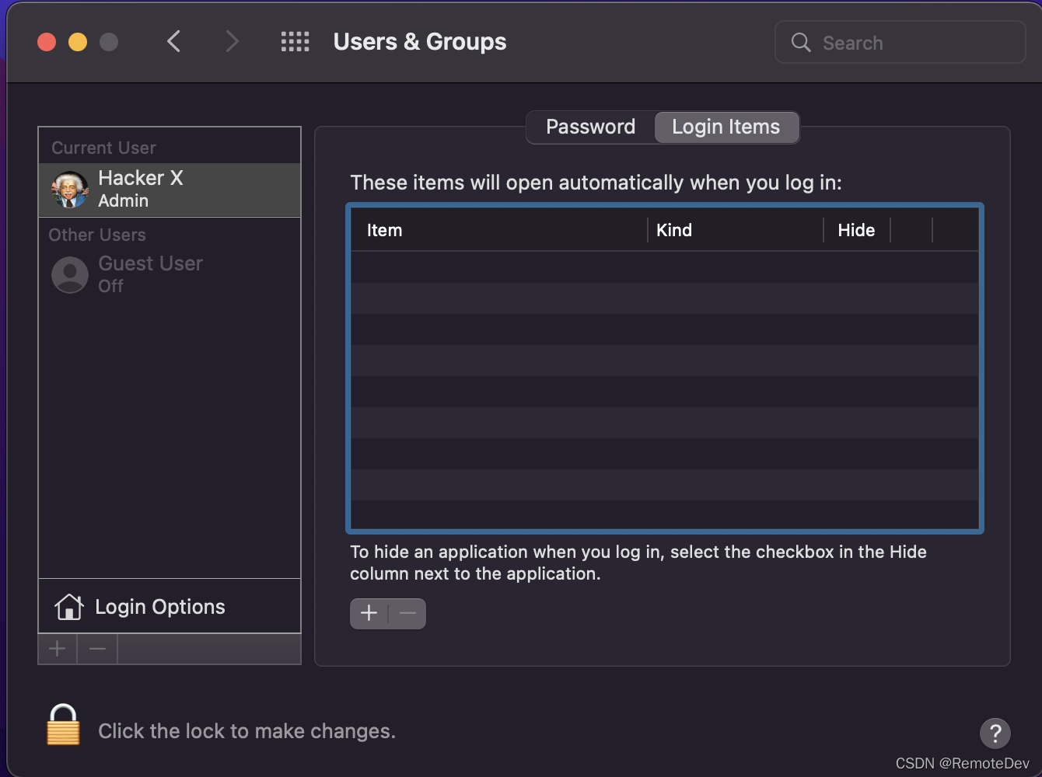The image size is (1042, 777).
Task: Click the Login Options house icon
Action: [69, 607]
